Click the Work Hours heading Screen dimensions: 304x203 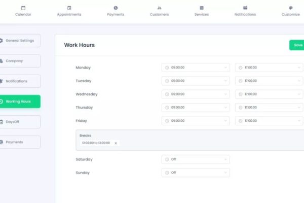coord(80,45)
